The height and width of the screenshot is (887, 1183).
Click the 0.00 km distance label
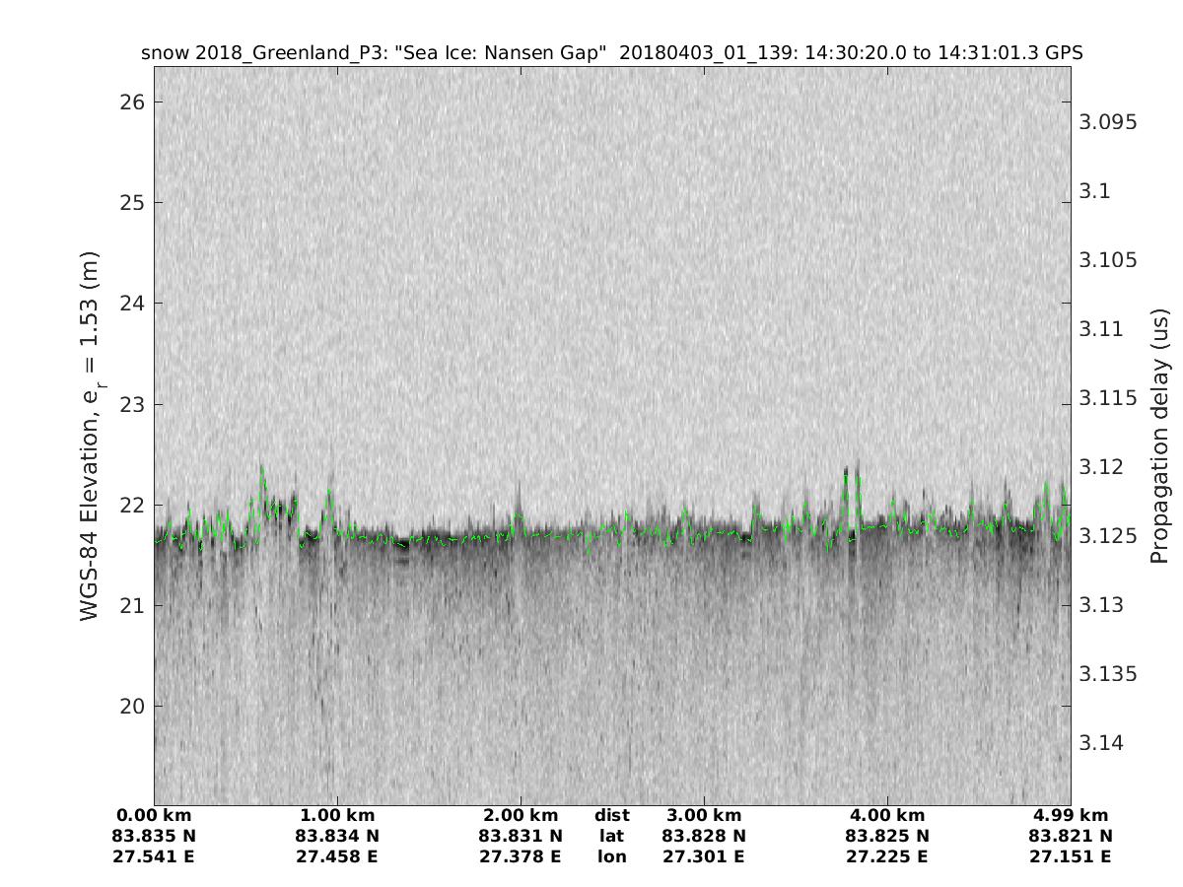click(154, 815)
